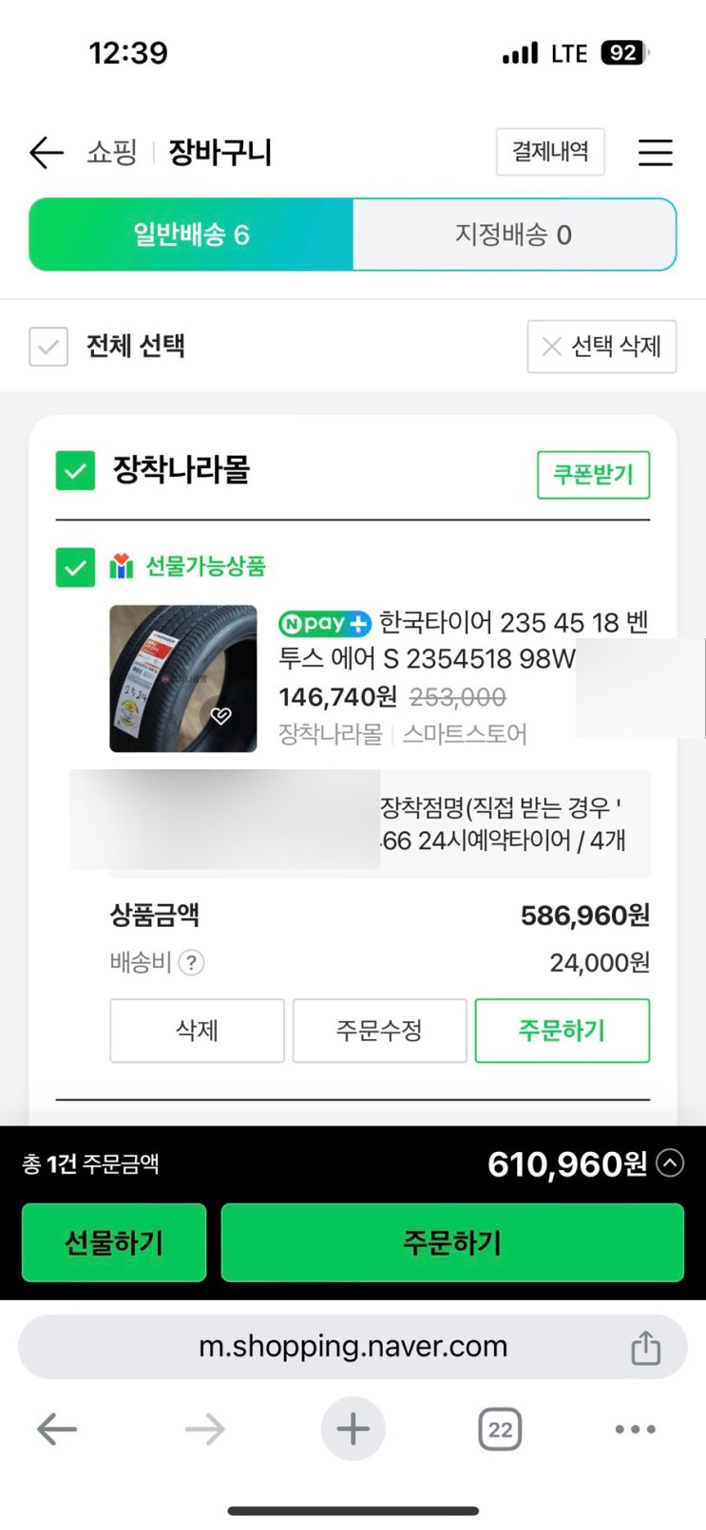Uncheck the 선물가능상품 item checkbox
The image size is (706, 1530).
click(x=76, y=567)
